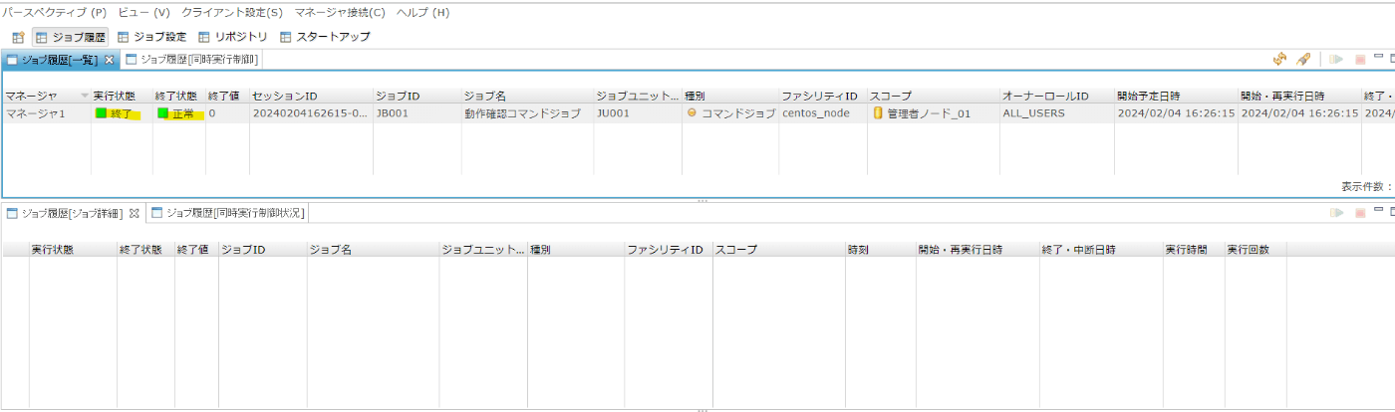The width and height of the screenshot is (1395, 412).
Task: Click stop icon in job detail toolbar
Action: [x=1360, y=213]
